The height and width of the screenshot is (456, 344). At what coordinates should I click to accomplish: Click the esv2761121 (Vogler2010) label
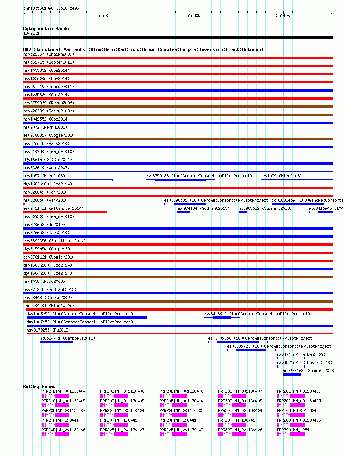click(50, 257)
